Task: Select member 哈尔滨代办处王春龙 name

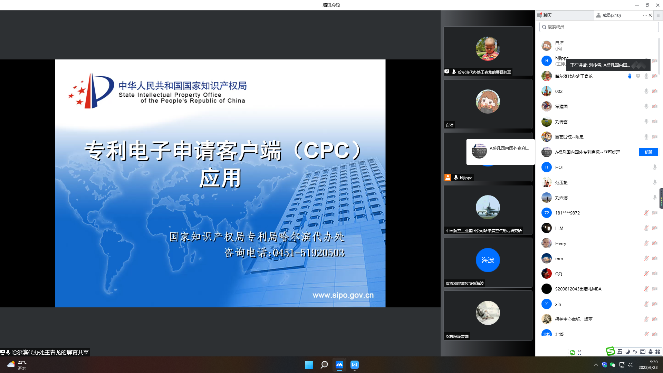Action: 574,76
